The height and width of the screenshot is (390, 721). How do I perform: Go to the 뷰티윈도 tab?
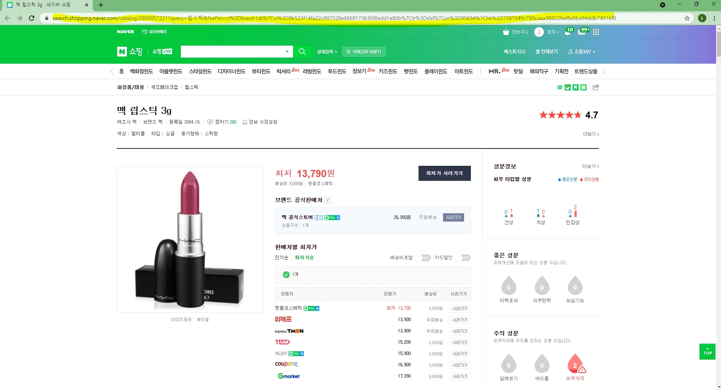[x=261, y=72]
